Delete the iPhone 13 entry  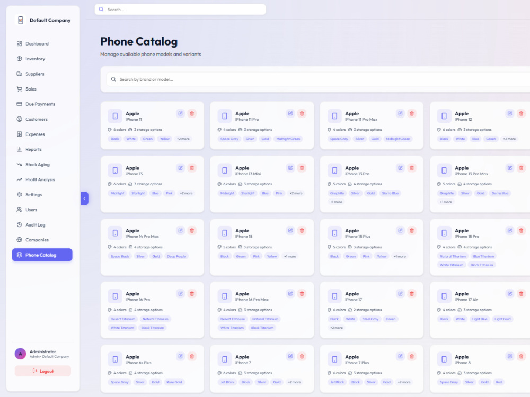pos(192,168)
